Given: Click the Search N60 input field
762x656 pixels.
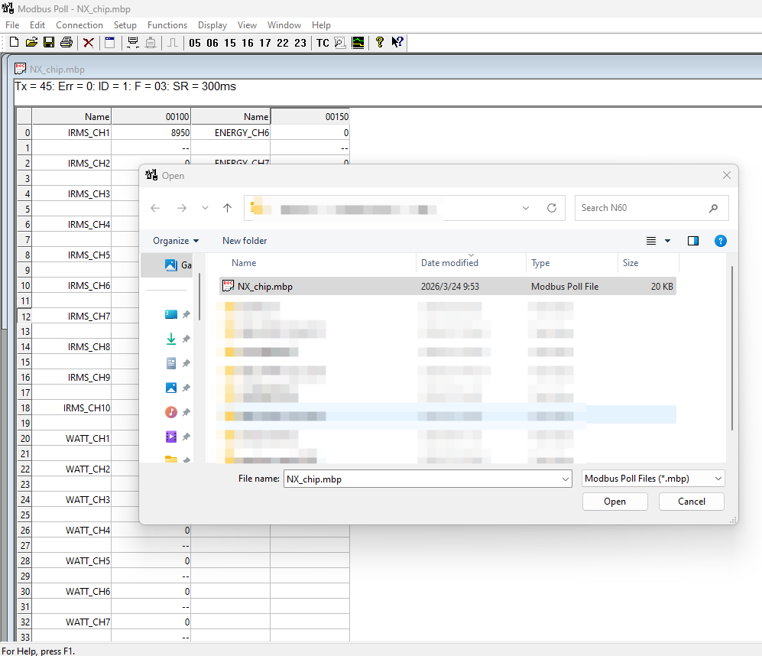Looking at the screenshot, I should (x=642, y=208).
